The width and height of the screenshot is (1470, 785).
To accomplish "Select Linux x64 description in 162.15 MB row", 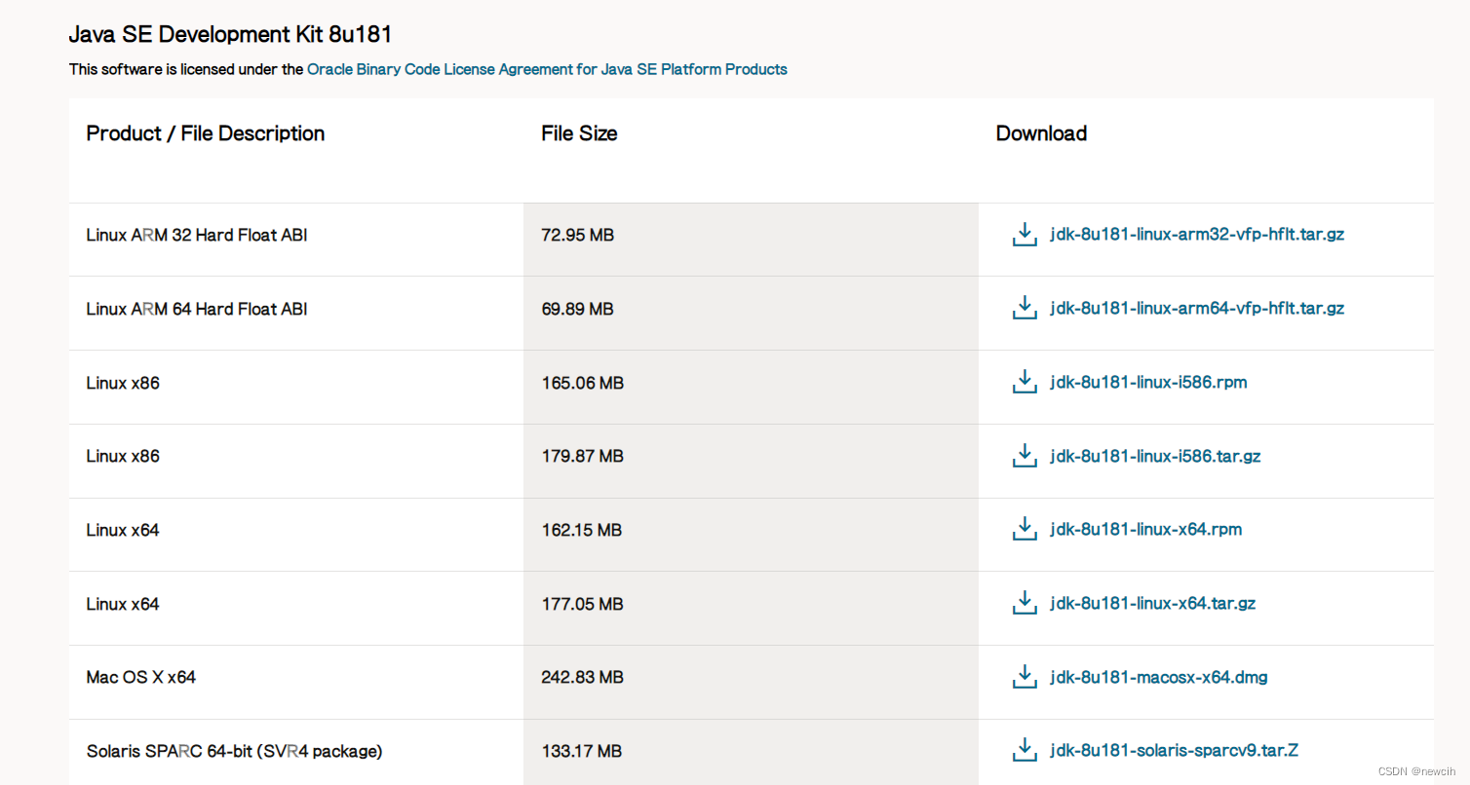I will (123, 530).
